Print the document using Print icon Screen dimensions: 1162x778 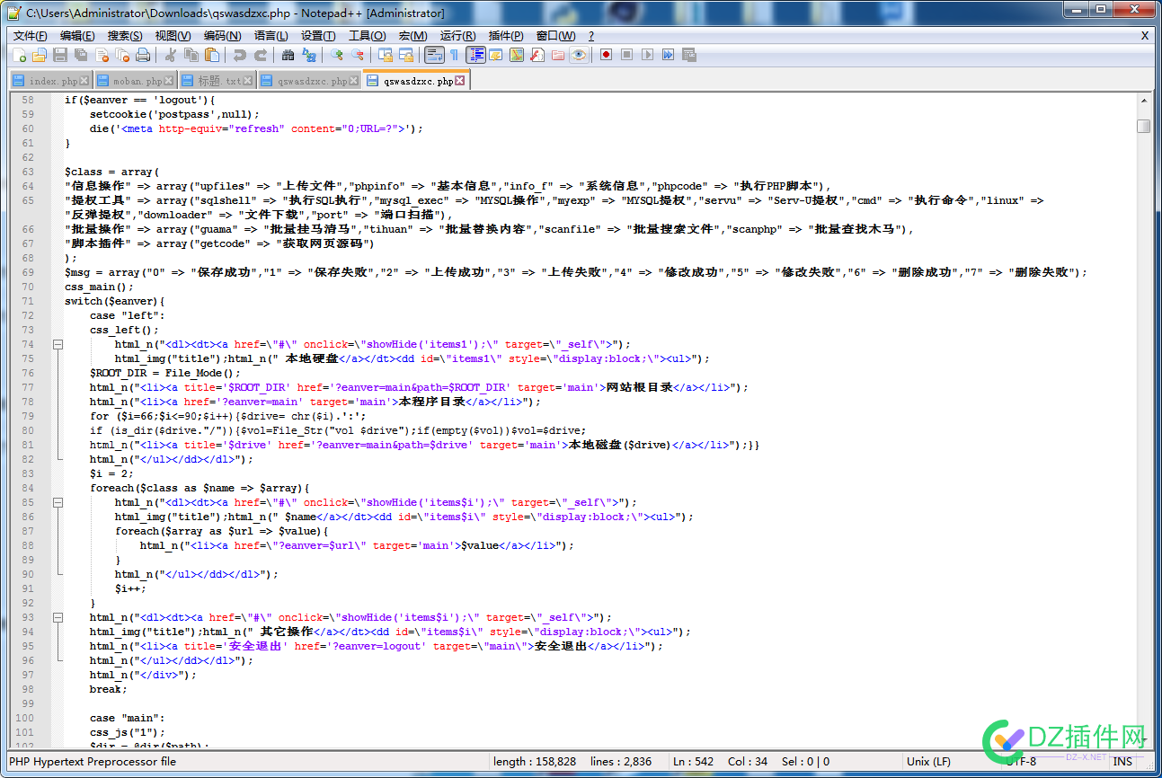tap(143, 55)
